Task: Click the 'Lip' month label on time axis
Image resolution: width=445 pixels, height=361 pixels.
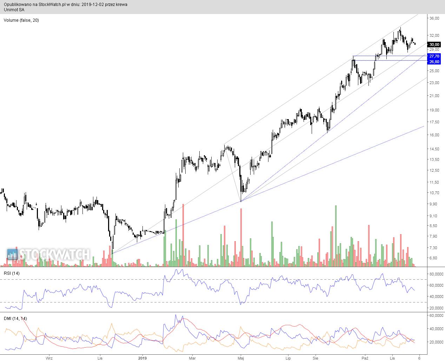Action: 288,358
